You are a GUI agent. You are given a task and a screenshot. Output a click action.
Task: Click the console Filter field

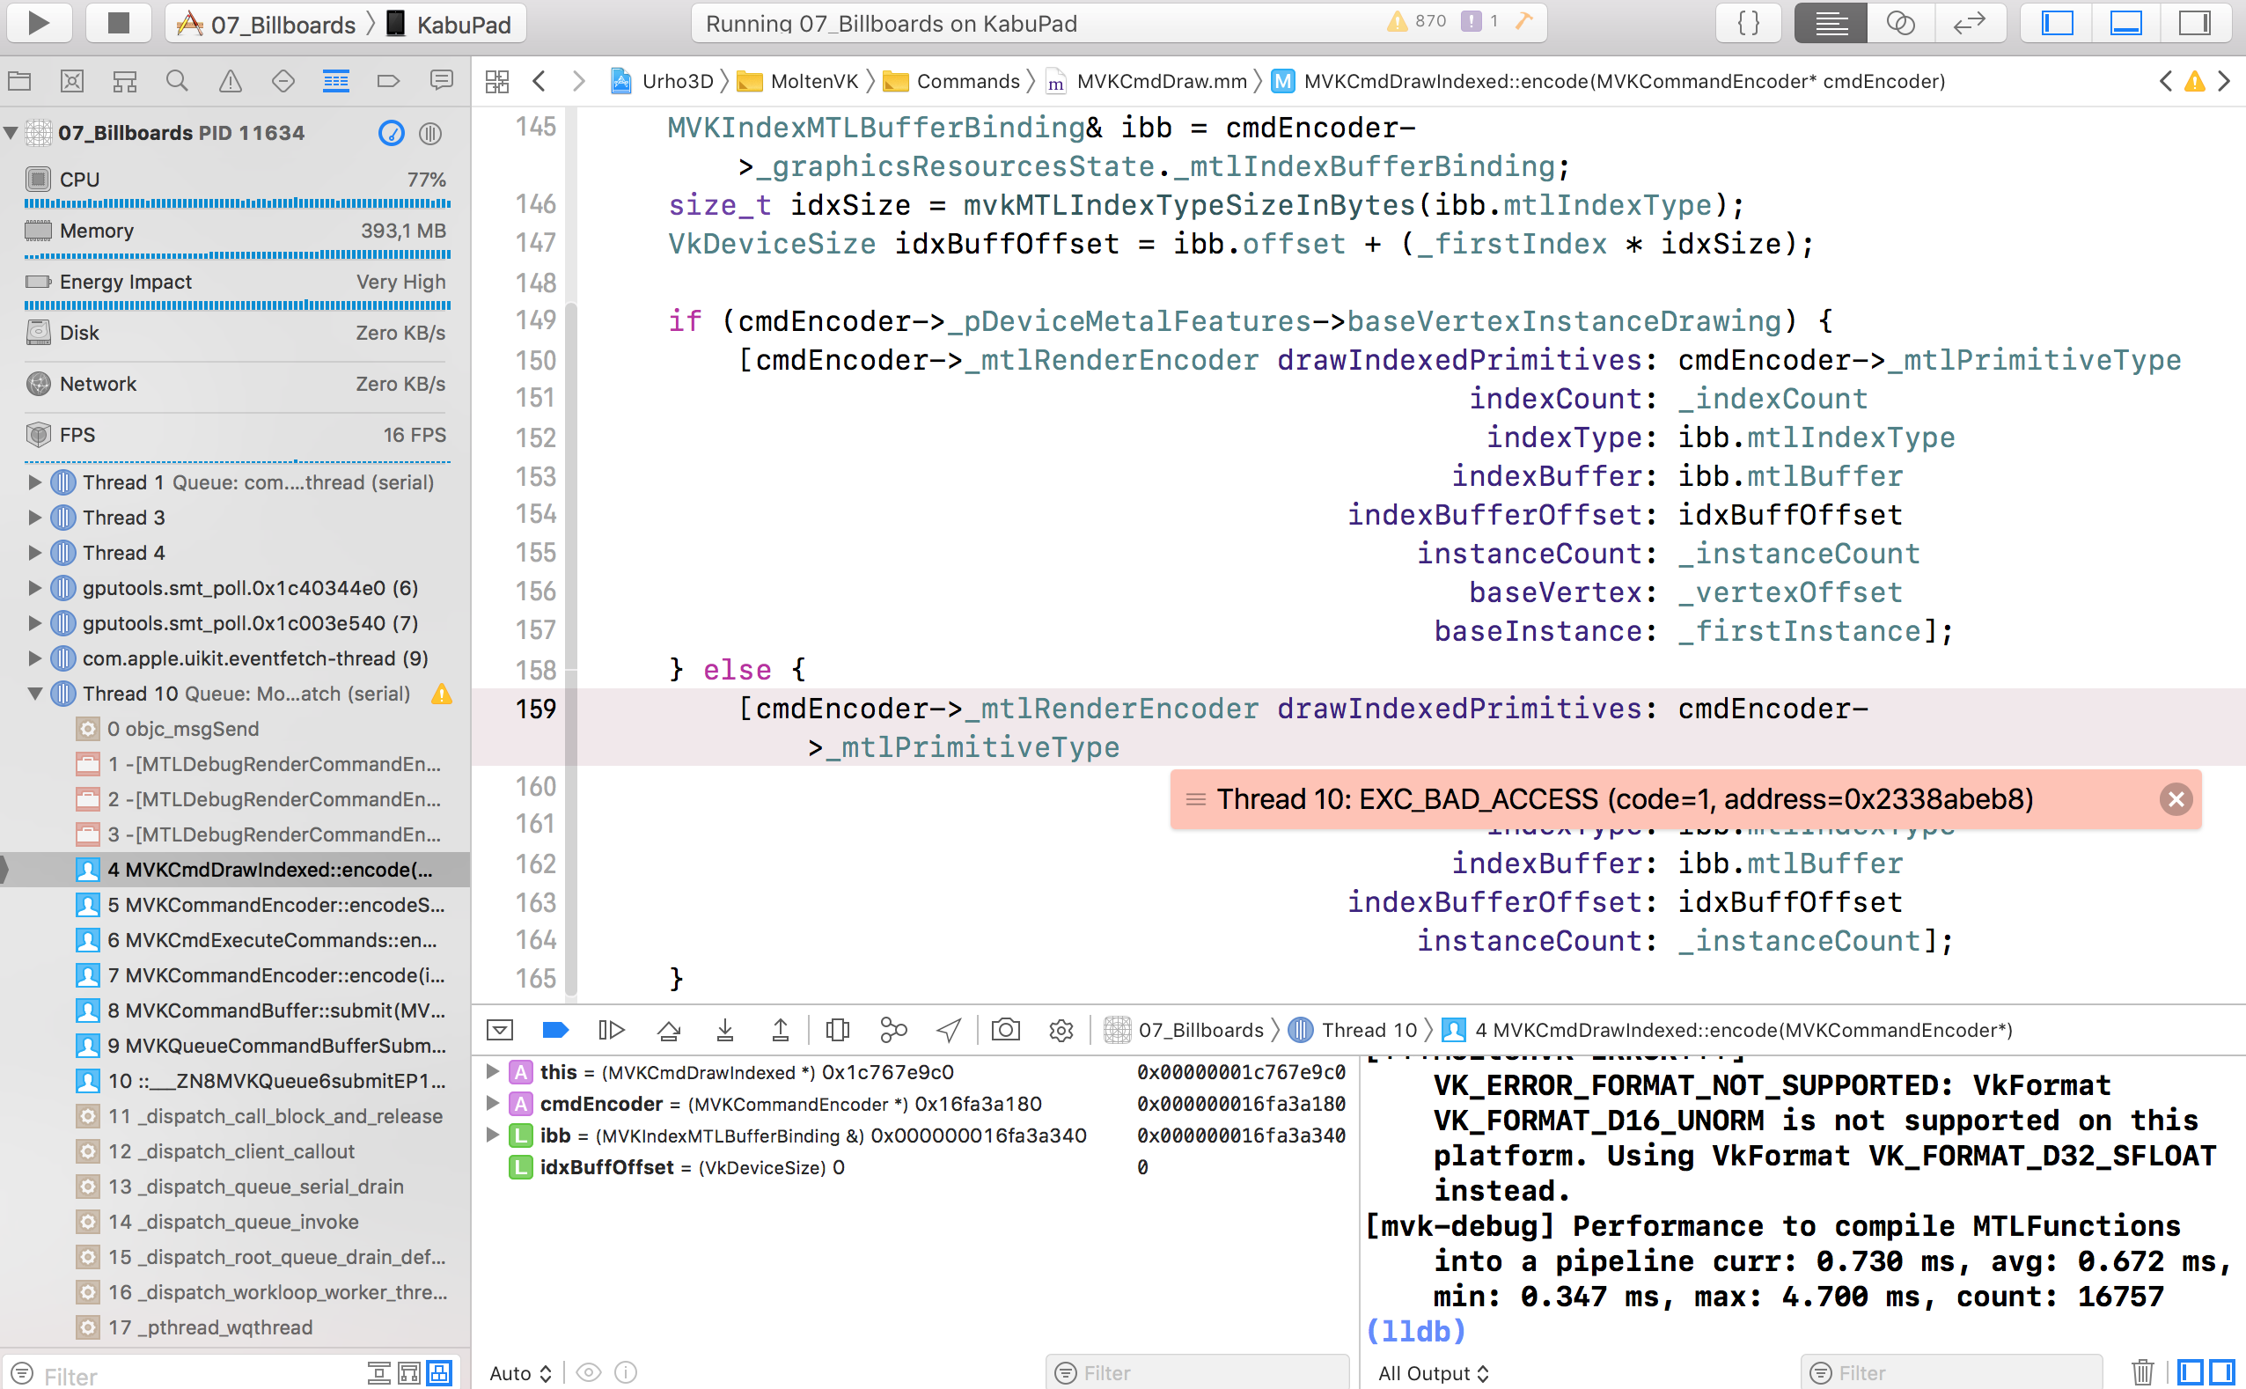click(x=1951, y=1372)
